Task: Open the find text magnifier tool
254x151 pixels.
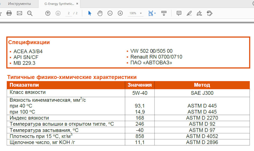Action: 30,13
